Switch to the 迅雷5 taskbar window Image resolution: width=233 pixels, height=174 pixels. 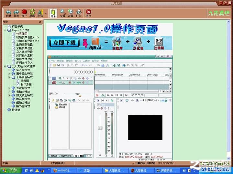(x=89, y=170)
